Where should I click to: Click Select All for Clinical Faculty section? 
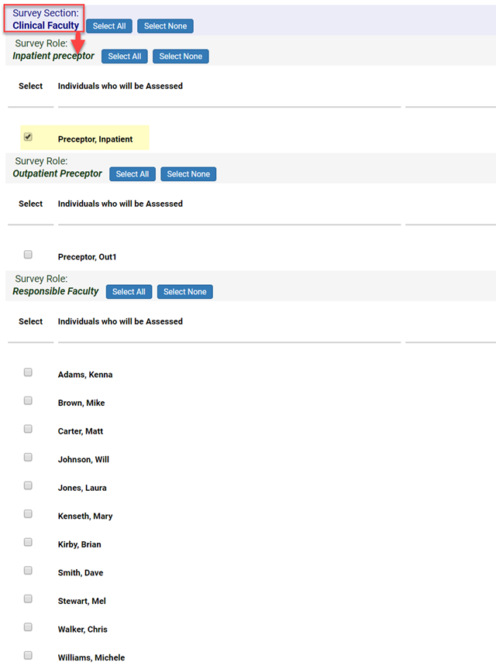[109, 26]
